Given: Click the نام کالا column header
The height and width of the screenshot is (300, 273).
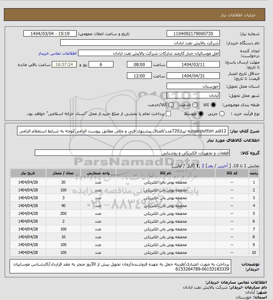Looking at the screenshot, I should (166, 173).
